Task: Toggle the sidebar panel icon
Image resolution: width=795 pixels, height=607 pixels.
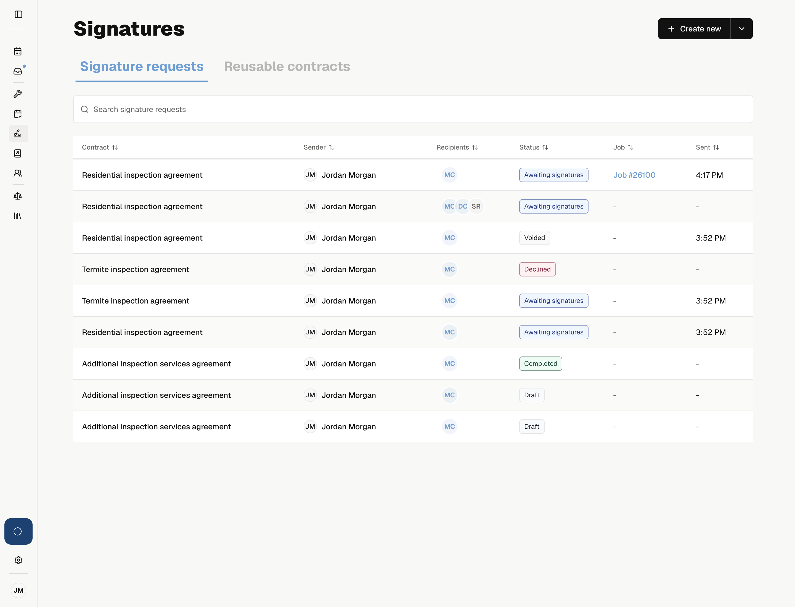Action: pos(18,14)
